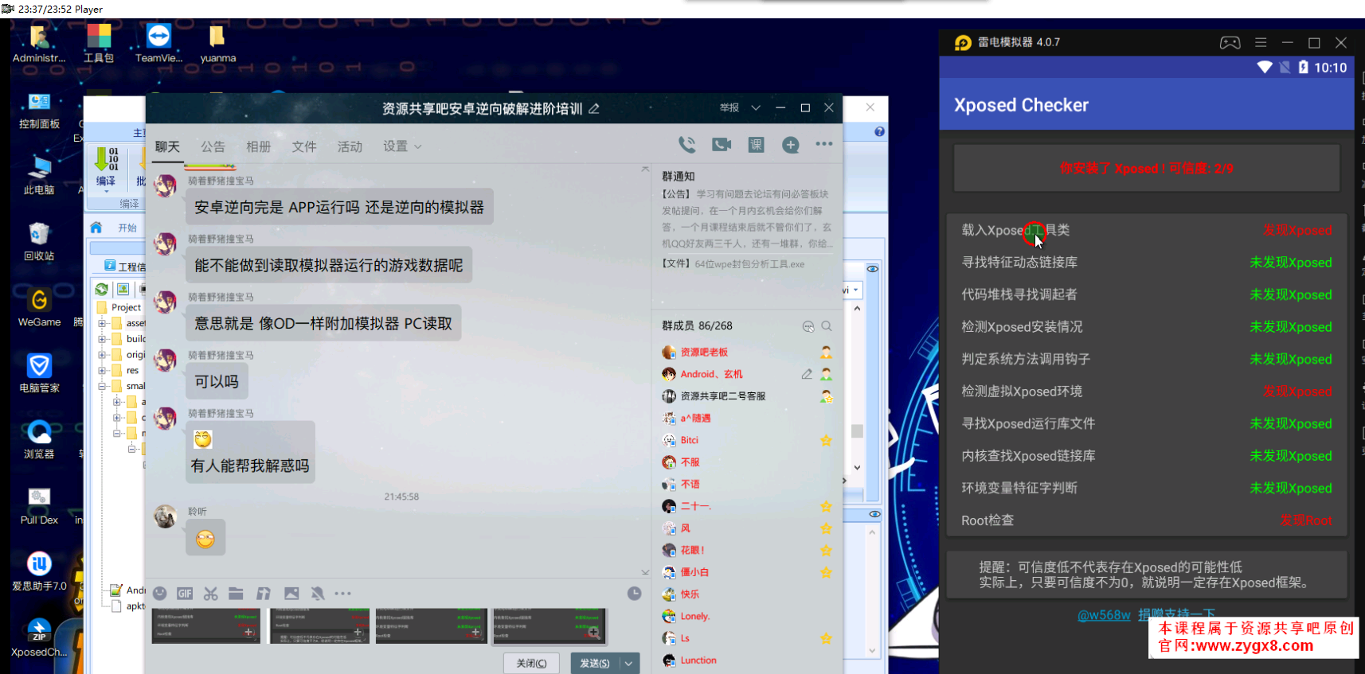The width and height of the screenshot is (1365, 674).
Task: Switch to the 文件 tab
Action: point(303,146)
